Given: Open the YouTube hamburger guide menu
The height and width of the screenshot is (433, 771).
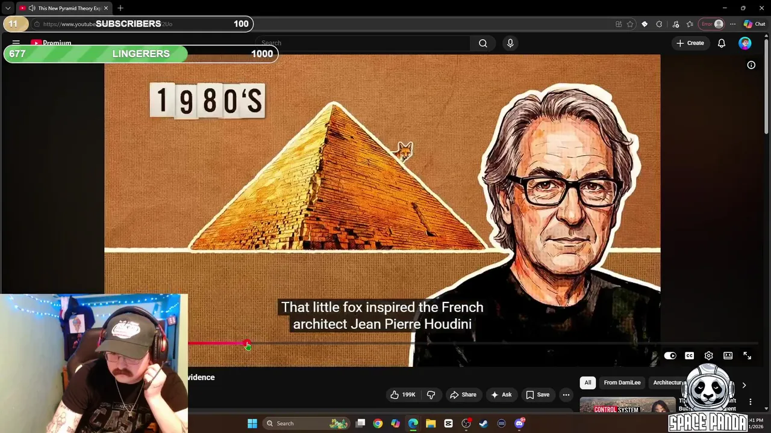Looking at the screenshot, I should pos(16,43).
